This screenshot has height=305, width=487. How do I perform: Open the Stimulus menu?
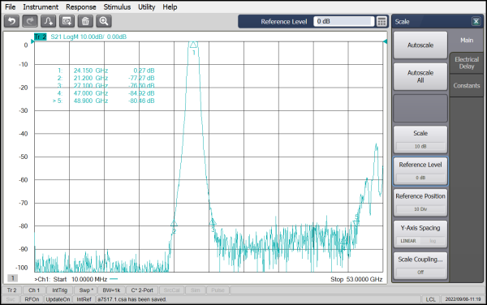click(117, 6)
